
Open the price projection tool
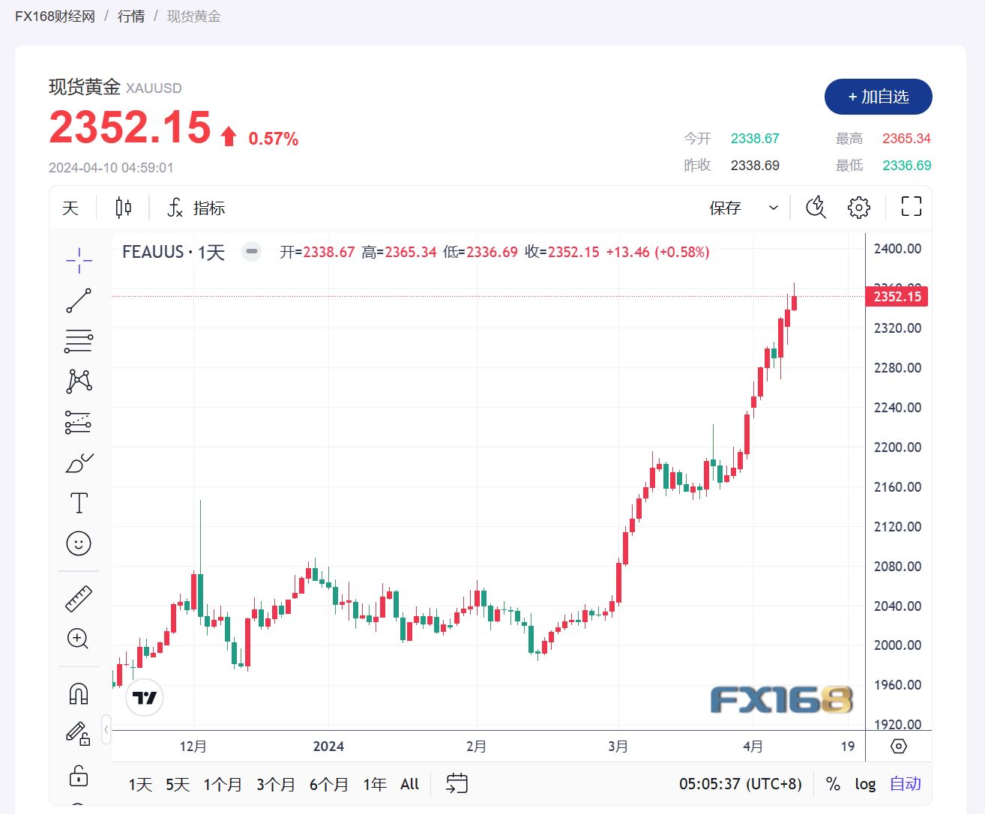point(79,423)
